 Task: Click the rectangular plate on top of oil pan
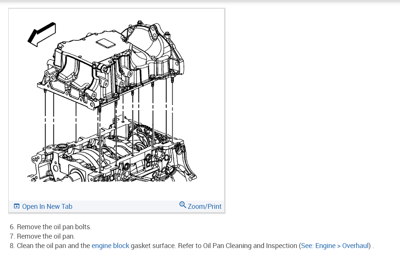coord(105,43)
